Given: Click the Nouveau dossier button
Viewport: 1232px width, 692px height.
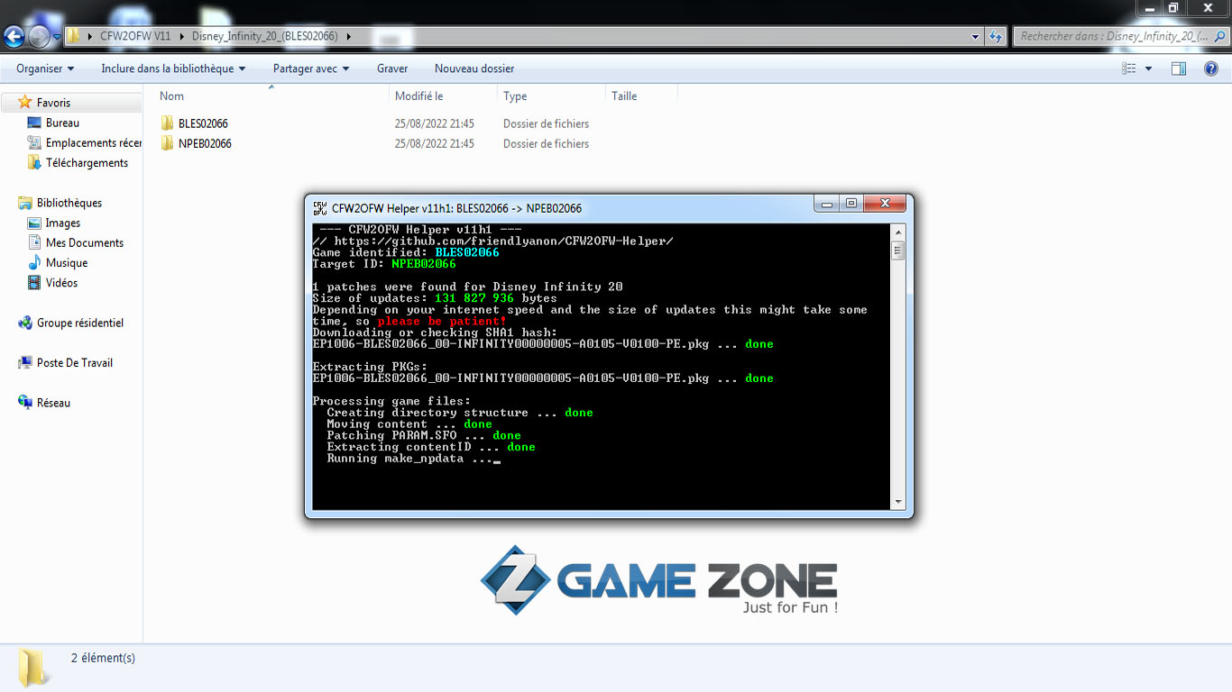Looking at the screenshot, I should click(x=474, y=68).
